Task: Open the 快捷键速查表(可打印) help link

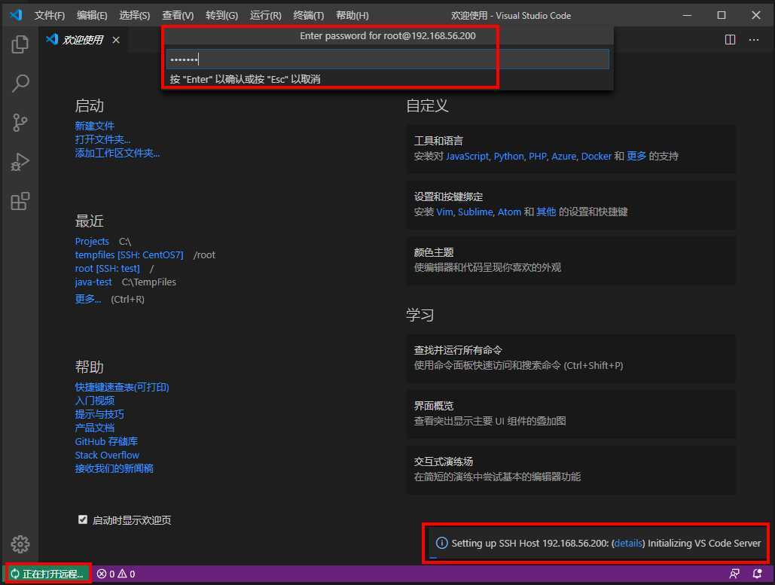Action: coord(122,387)
